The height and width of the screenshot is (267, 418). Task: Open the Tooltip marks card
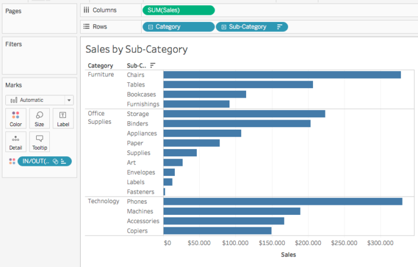(39, 141)
